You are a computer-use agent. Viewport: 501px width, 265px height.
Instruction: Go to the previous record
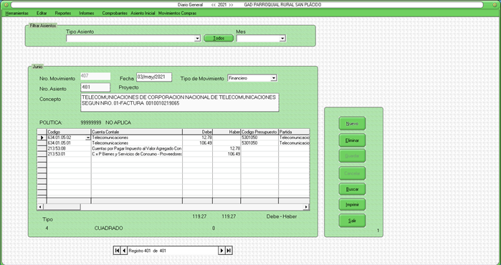click(124, 251)
